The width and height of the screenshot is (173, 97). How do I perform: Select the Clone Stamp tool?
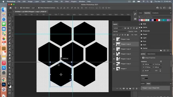pyautogui.click(x=10, y=43)
